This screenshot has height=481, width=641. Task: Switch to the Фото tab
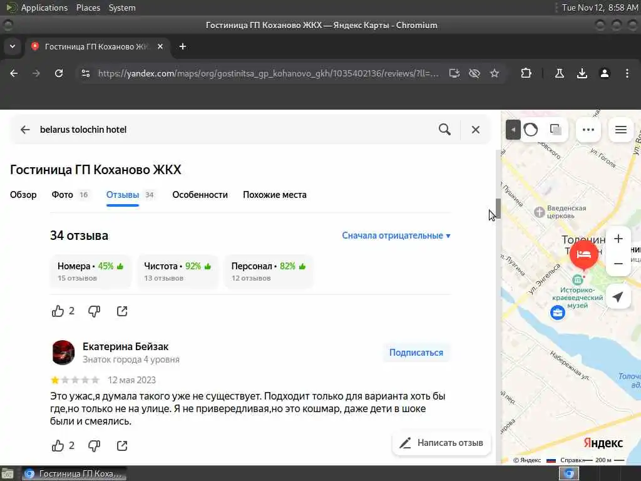click(69, 195)
